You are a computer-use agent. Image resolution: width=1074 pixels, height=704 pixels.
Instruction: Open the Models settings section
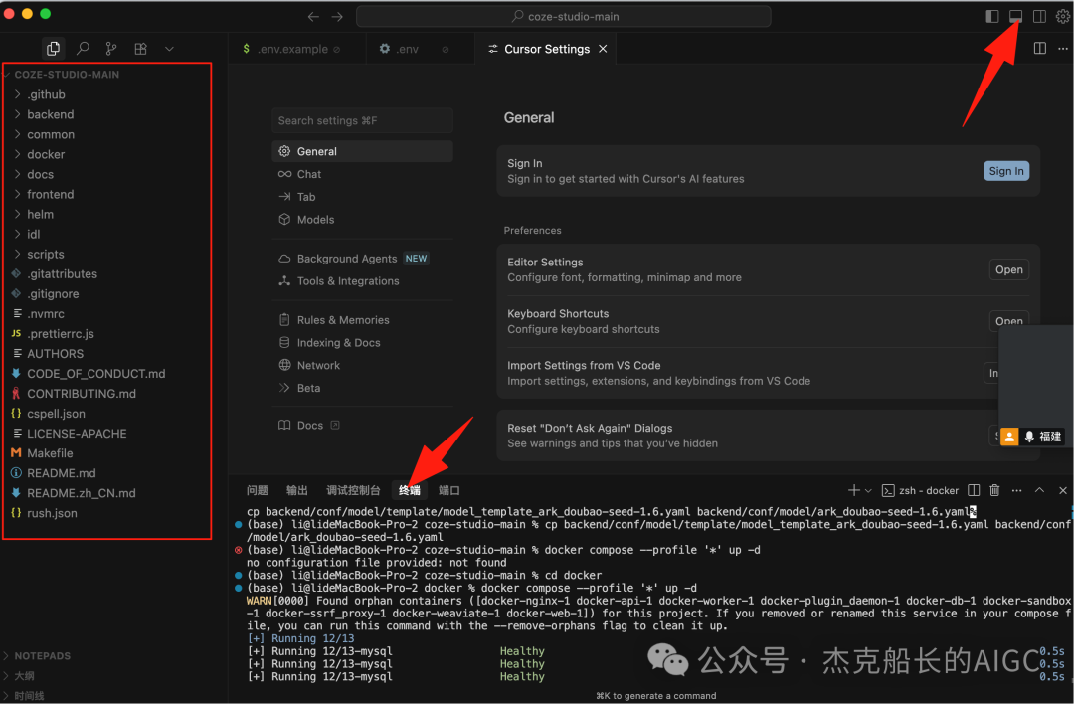362,219
